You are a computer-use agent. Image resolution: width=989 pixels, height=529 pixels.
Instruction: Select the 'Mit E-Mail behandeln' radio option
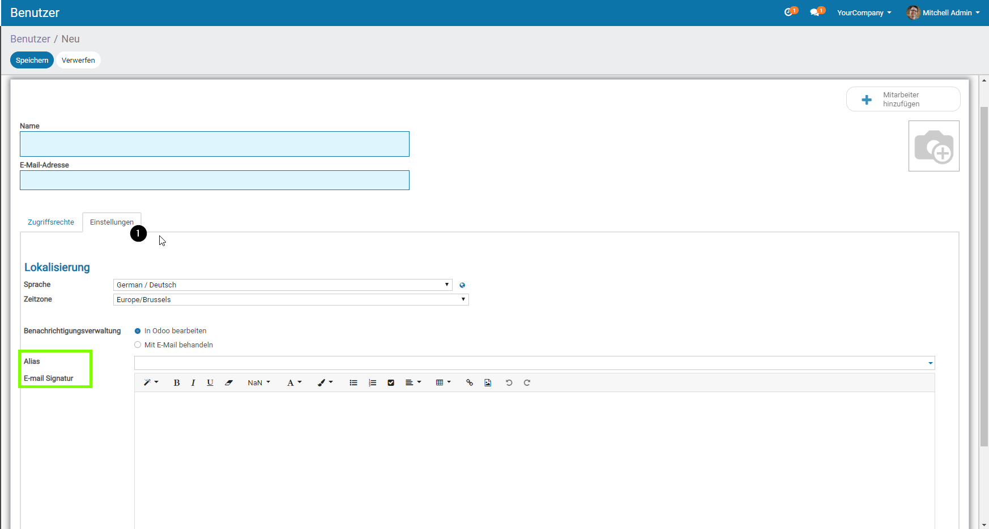click(x=138, y=345)
